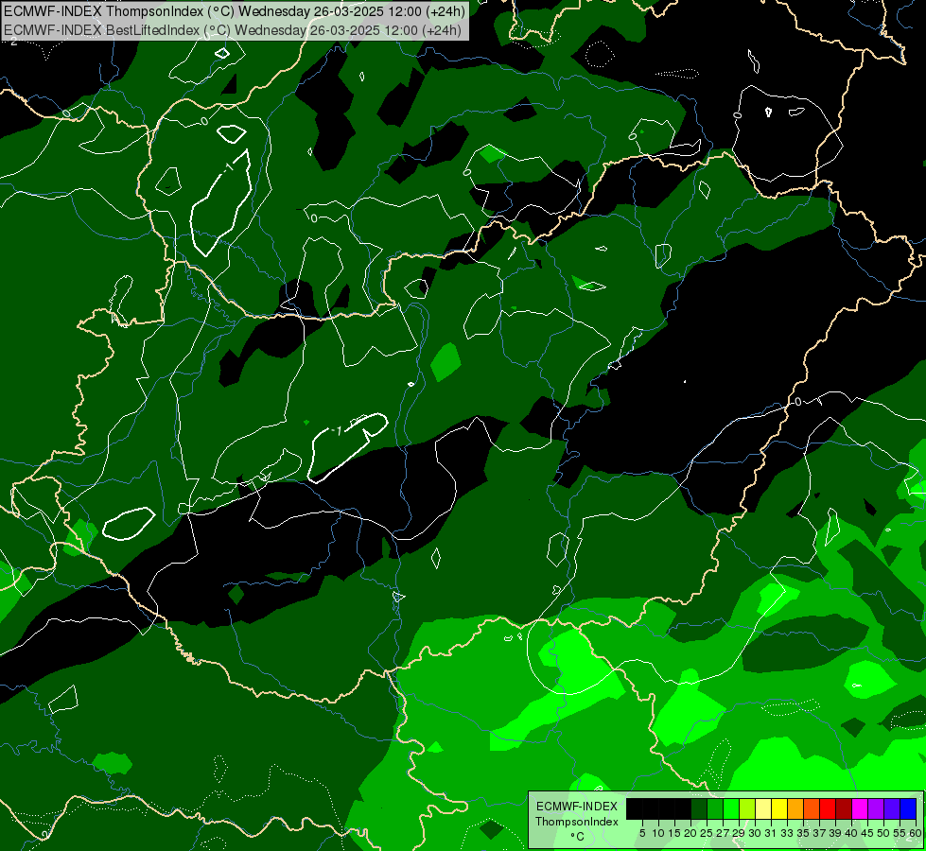
Task: Click legend tick value 39
Action: [x=835, y=833]
